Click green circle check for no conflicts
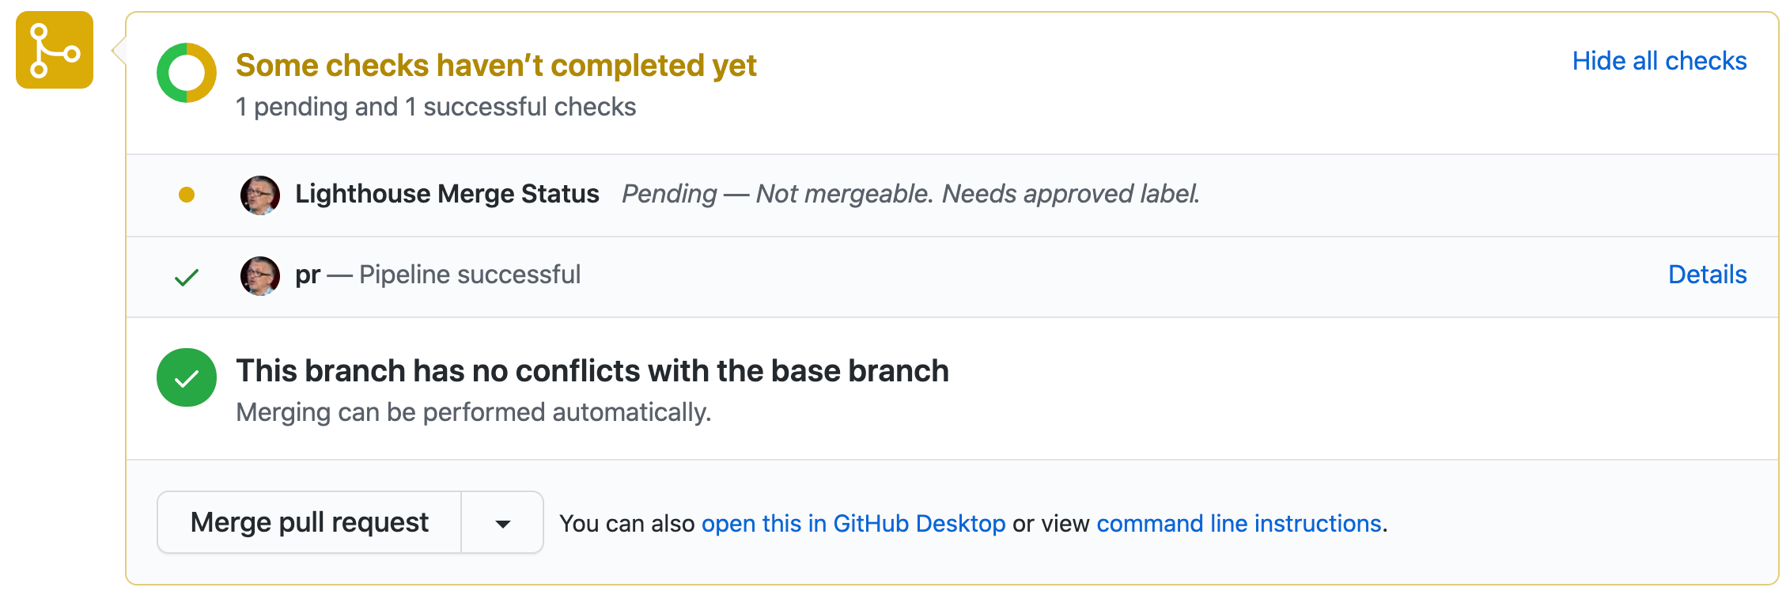 (x=187, y=378)
